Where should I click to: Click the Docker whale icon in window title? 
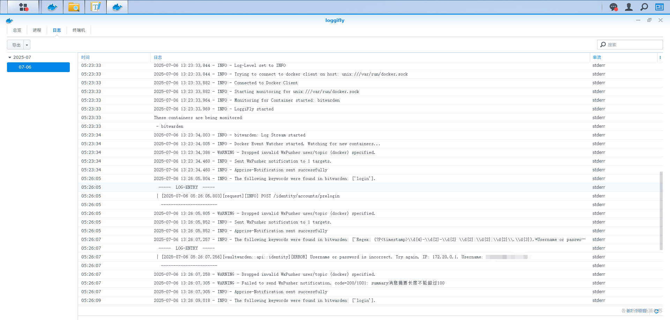click(x=9, y=21)
